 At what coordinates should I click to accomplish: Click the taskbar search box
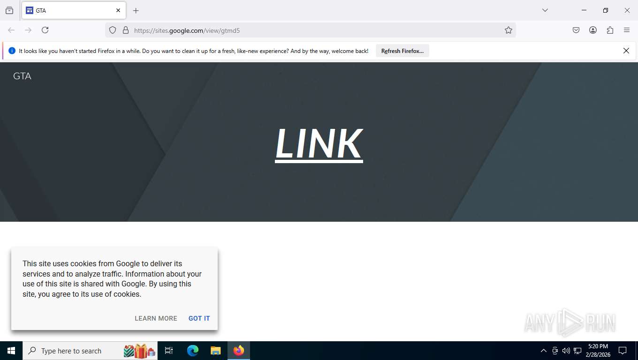pos(90,351)
